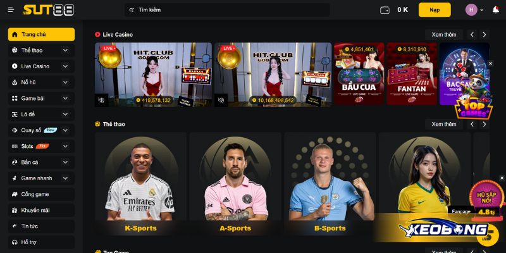Image resolution: width=506 pixels, height=253 pixels.
Task: Open user avatar H profile
Action: [x=471, y=9]
